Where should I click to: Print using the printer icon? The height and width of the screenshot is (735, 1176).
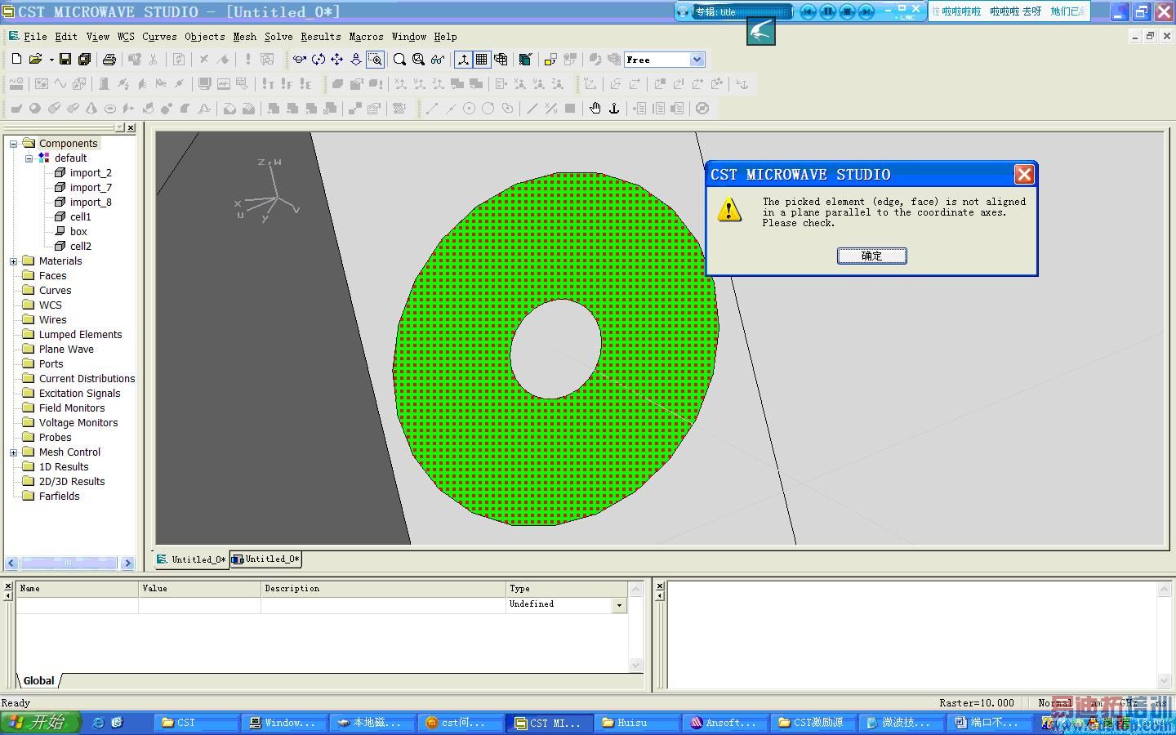109,59
